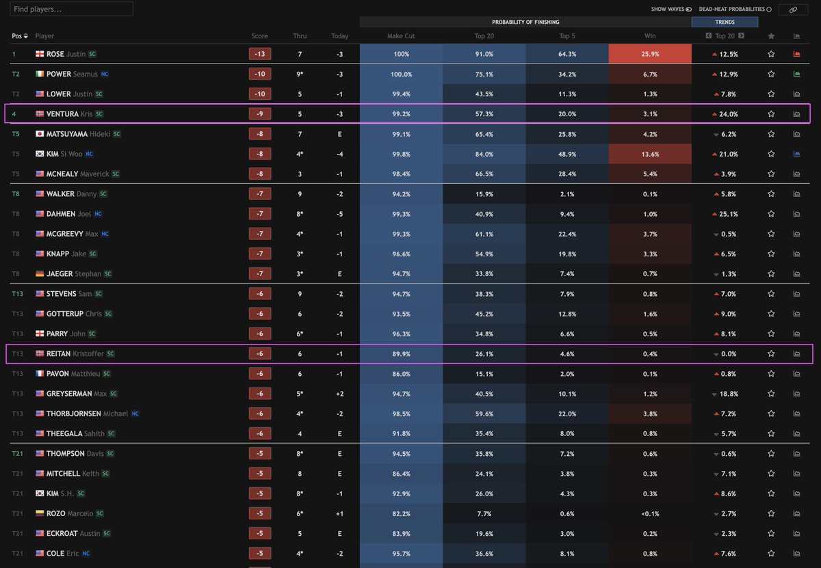
Task: Sort by Top 5 column header
Action: click(566, 36)
